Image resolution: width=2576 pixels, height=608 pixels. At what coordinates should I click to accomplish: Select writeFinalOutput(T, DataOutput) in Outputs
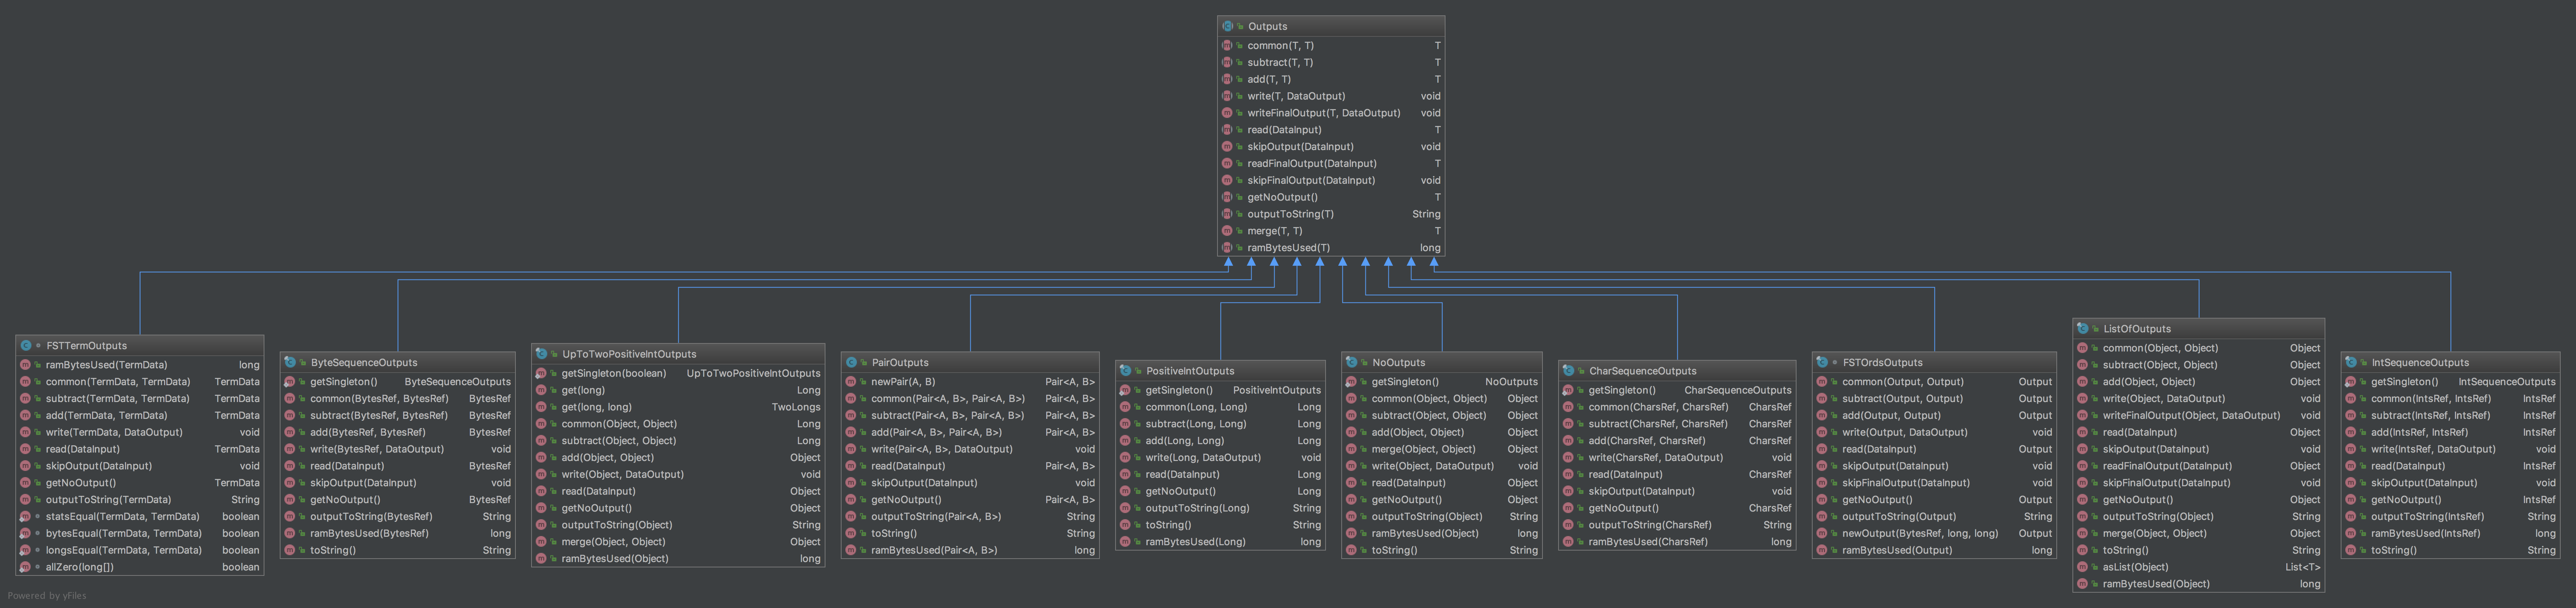click(x=1324, y=113)
